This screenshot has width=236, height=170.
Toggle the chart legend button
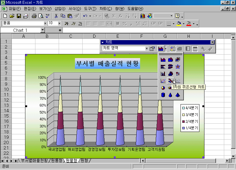pos(173,49)
